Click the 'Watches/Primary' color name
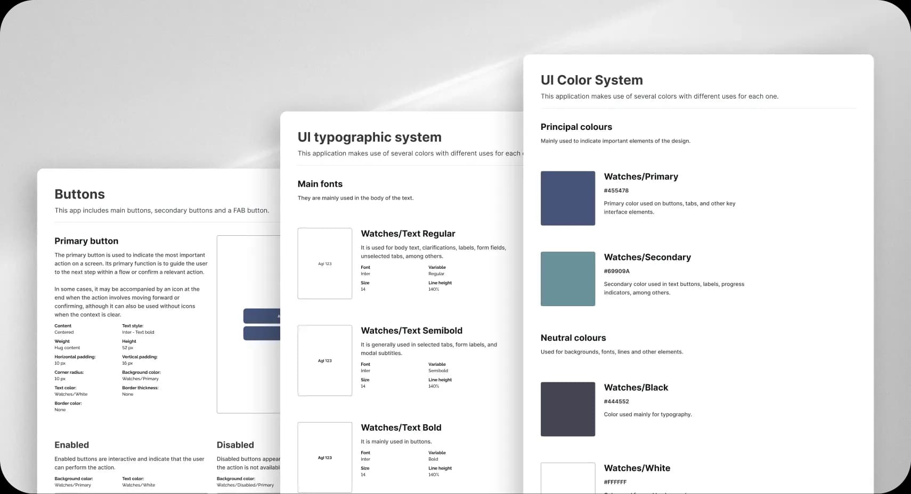Image resolution: width=911 pixels, height=494 pixels. (x=641, y=176)
